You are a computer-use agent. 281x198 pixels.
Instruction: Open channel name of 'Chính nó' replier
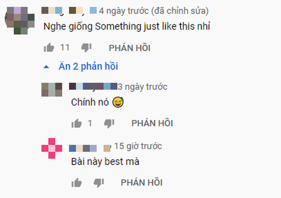coord(93,86)
